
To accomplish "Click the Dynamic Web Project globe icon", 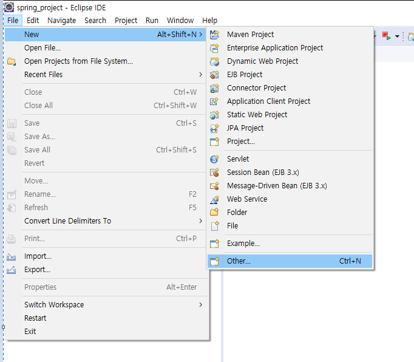I will coord(214,61).
